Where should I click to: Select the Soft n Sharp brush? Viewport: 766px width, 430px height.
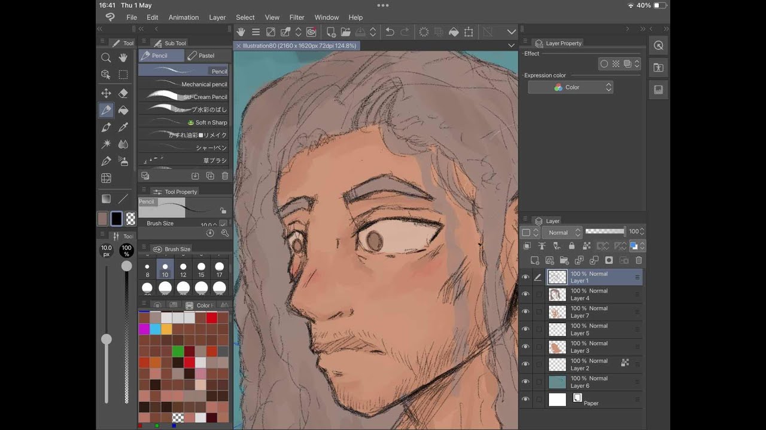(184, 122)
